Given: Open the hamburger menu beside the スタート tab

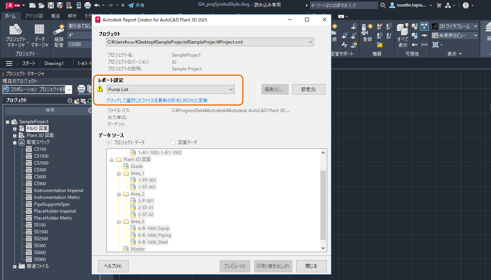Looking at the screenshot, I should [x=9, y=63].
